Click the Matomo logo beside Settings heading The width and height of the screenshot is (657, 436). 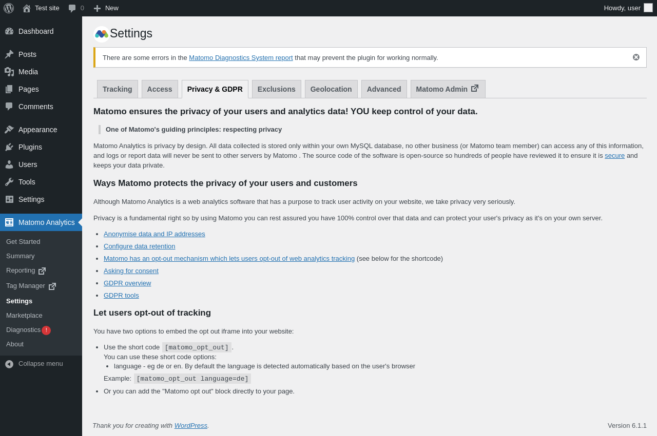[x=102, y=34]
